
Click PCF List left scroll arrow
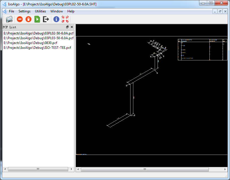click(5, 169)
